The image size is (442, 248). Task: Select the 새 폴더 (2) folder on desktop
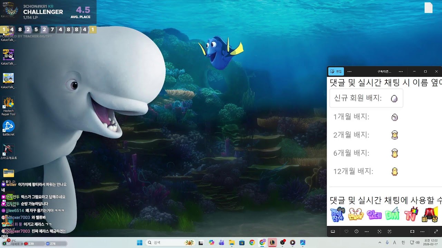(8, 175)
